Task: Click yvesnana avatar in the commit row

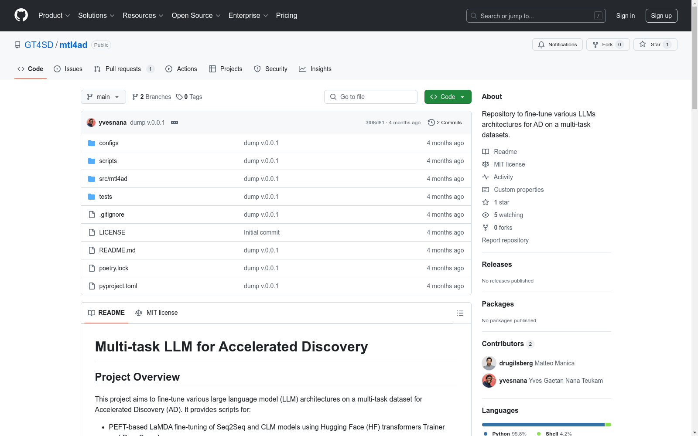Action: pos(91,123)
